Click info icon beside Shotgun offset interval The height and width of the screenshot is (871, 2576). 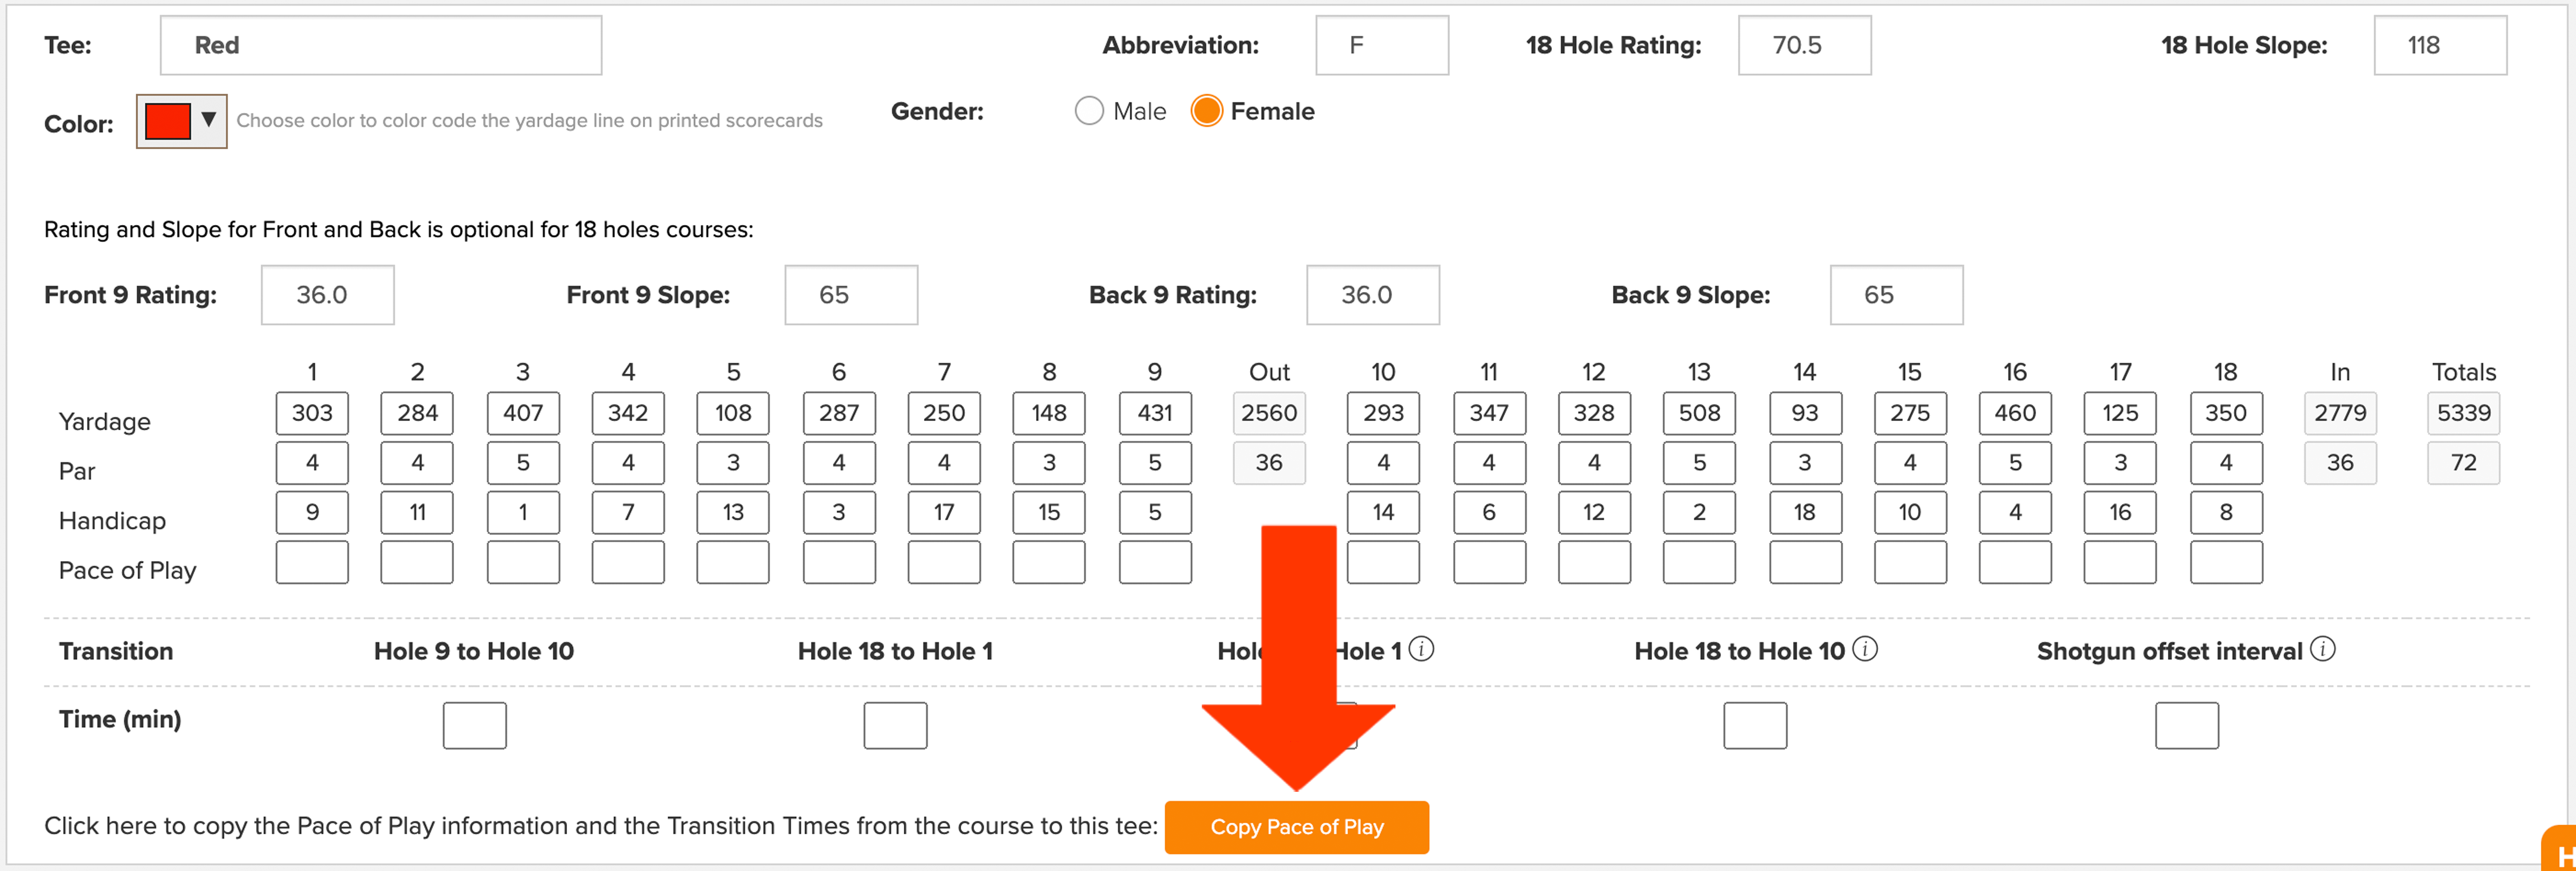point(2323,650)
